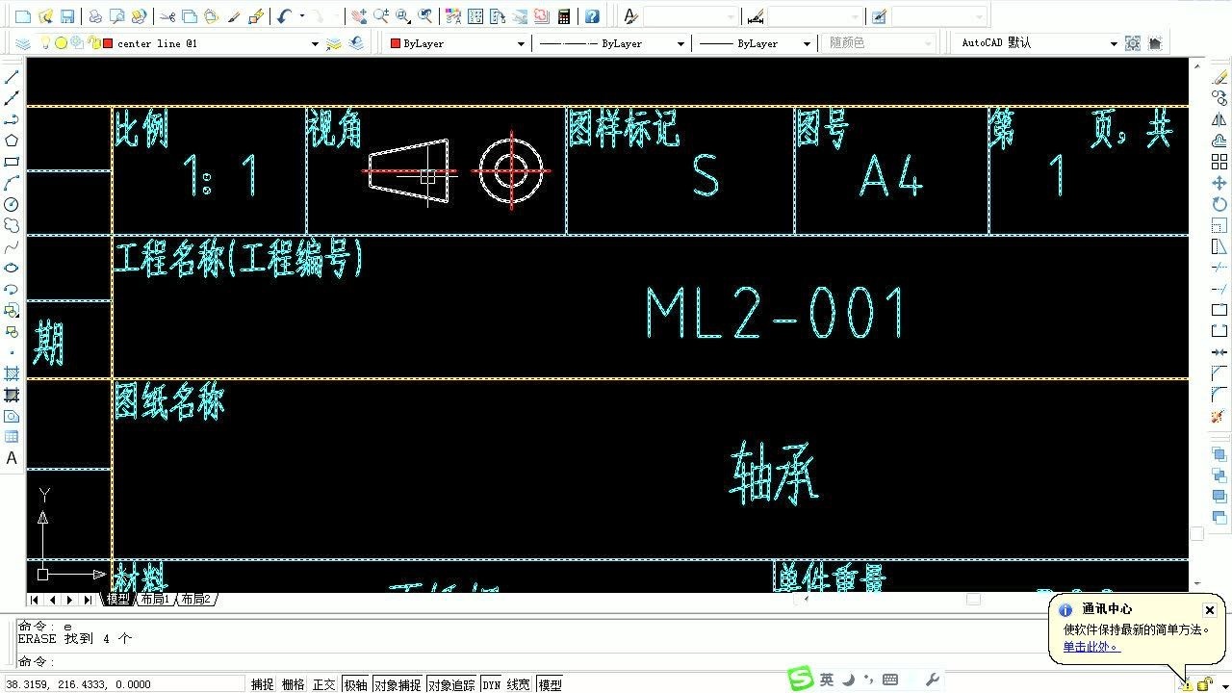This screenshot has height=693, width=1232.
Task: Select the Circle drawing tool
Action: (x=11, y=202)
